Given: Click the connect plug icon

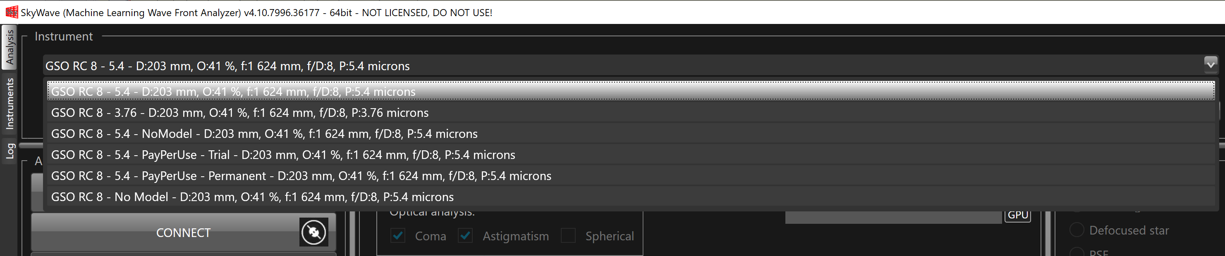Looking at the screenshot, I should click(314, 232).
